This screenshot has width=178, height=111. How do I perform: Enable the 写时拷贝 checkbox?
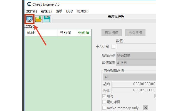point(104,102)
